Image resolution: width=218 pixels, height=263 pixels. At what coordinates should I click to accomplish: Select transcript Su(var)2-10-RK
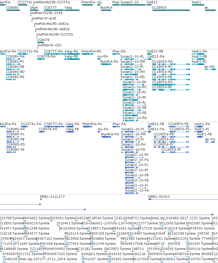coord(133,84)
